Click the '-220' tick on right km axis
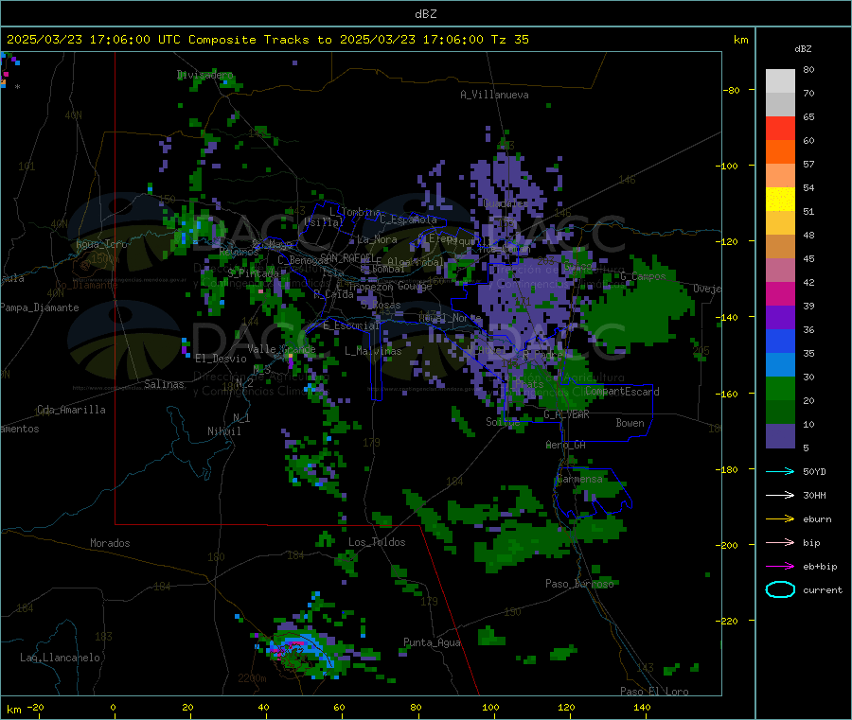The image size is (852, 720). pos(726,621)
